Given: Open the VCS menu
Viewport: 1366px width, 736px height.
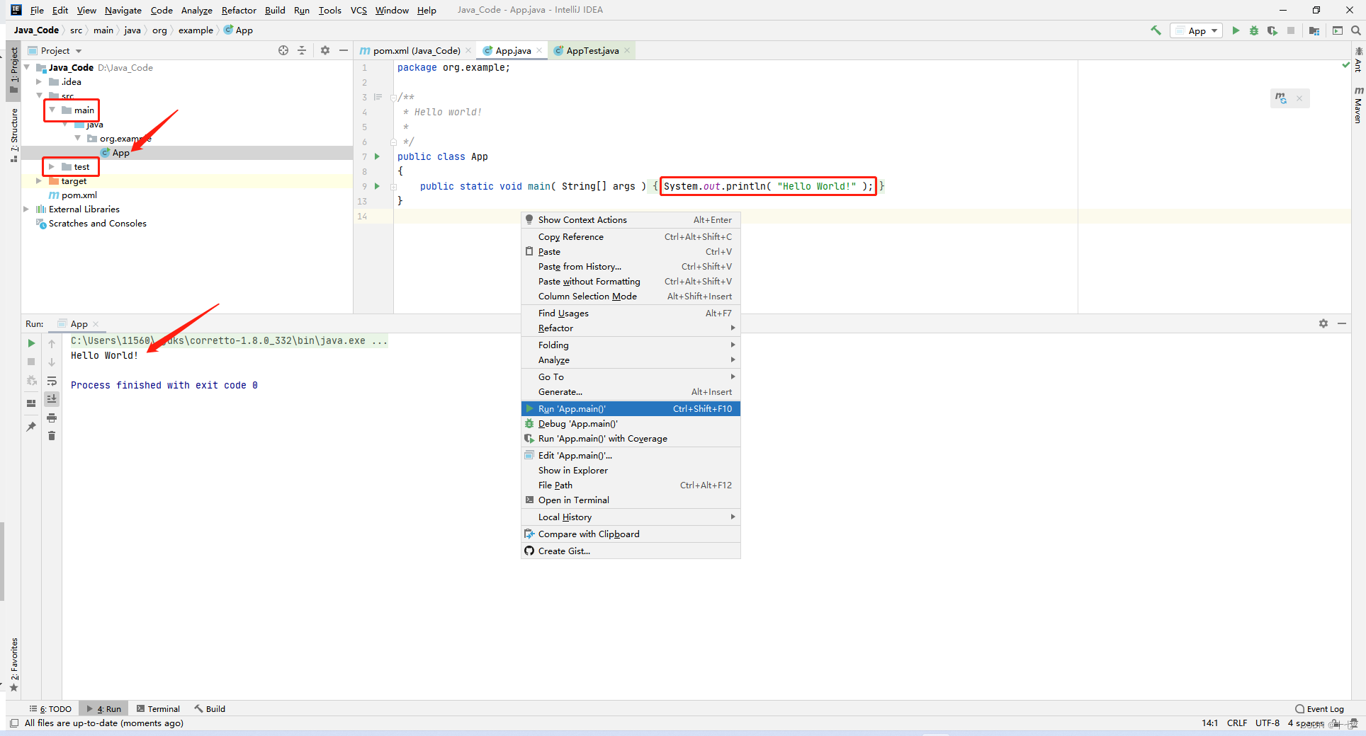Looking at the screenshot, I should 359,10.
